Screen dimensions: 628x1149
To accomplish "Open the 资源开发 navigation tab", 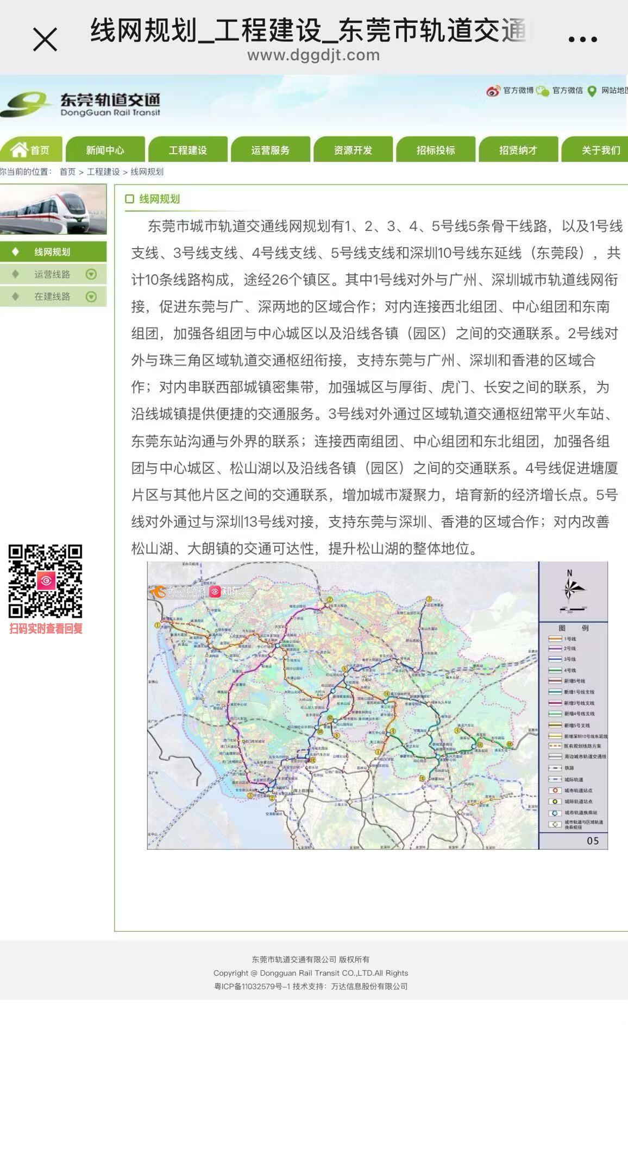I will click(353, 150).
